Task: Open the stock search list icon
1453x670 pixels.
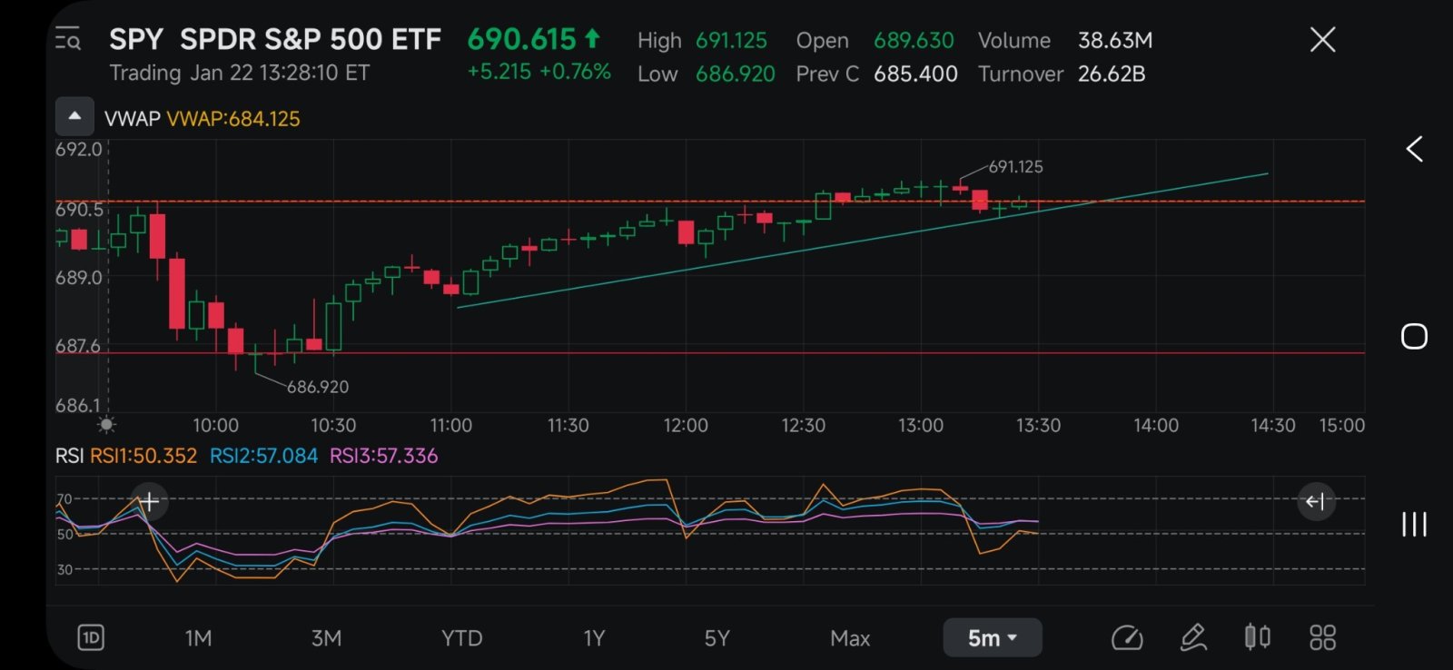Action: tap(67, 39)
